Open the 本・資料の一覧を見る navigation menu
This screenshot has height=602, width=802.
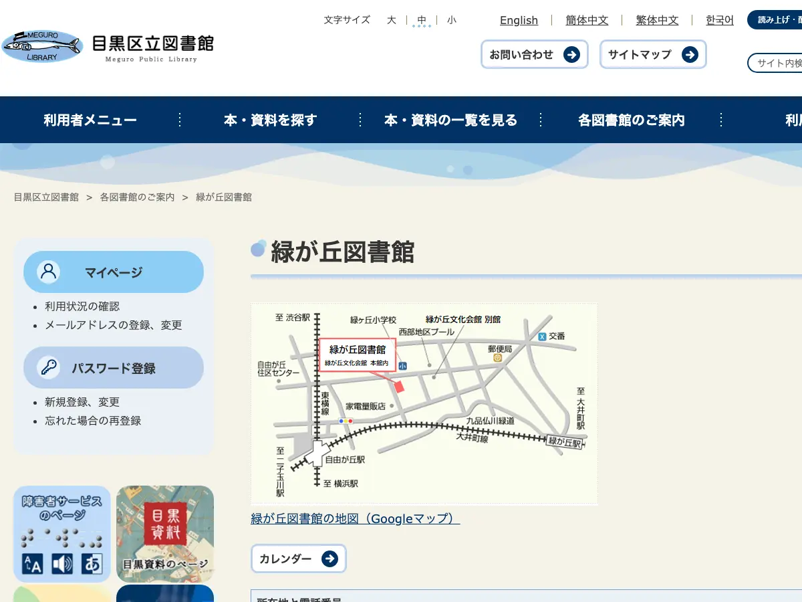click(450, 120)
